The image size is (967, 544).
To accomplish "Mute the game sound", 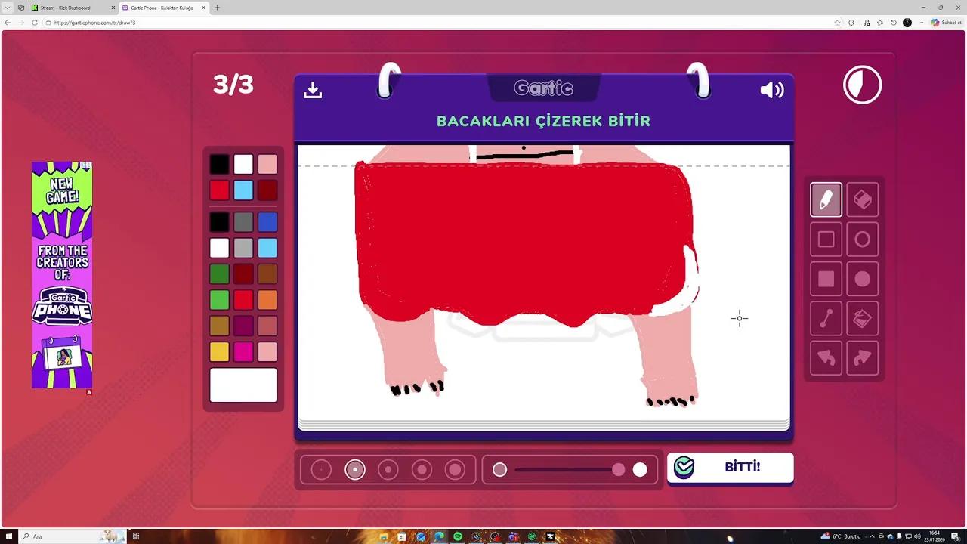I will coord(772,91).
